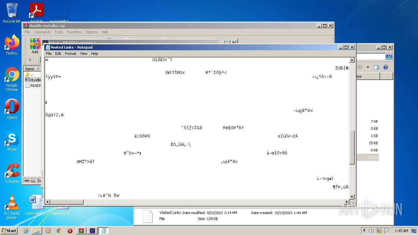Image resolution: width=418 pixels, height=235 pixels.
Task: Open the Edit menu in Notepad
Action: (x=58, y=54)
